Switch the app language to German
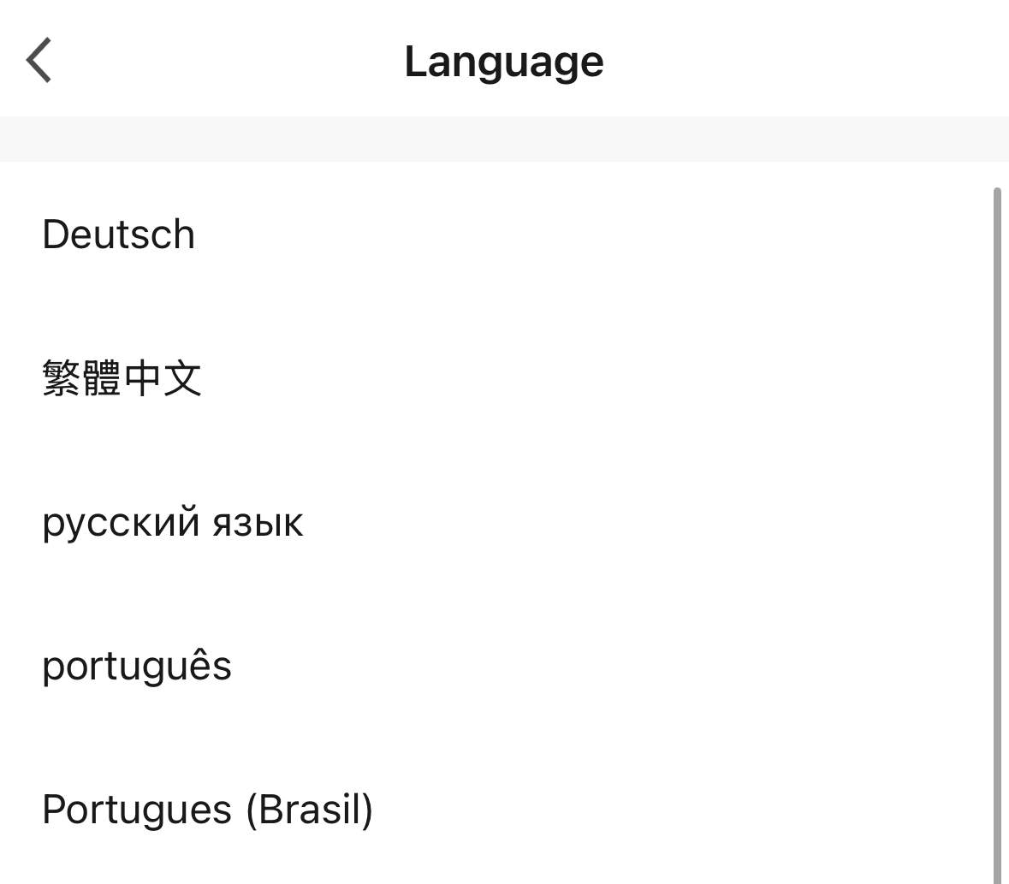1009x884 pixels. coord(119,234)
